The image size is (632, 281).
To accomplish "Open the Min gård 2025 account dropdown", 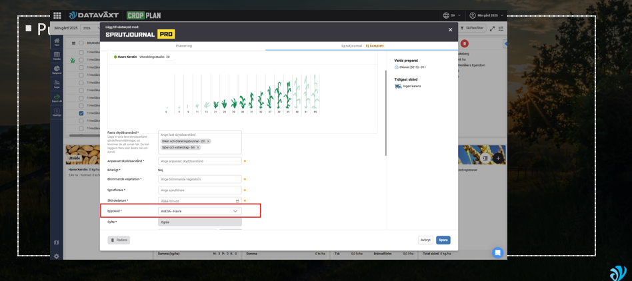I will click(486, 15).
